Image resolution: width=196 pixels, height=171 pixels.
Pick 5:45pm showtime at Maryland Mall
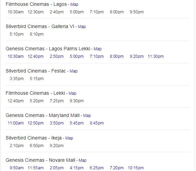(77, 123)
